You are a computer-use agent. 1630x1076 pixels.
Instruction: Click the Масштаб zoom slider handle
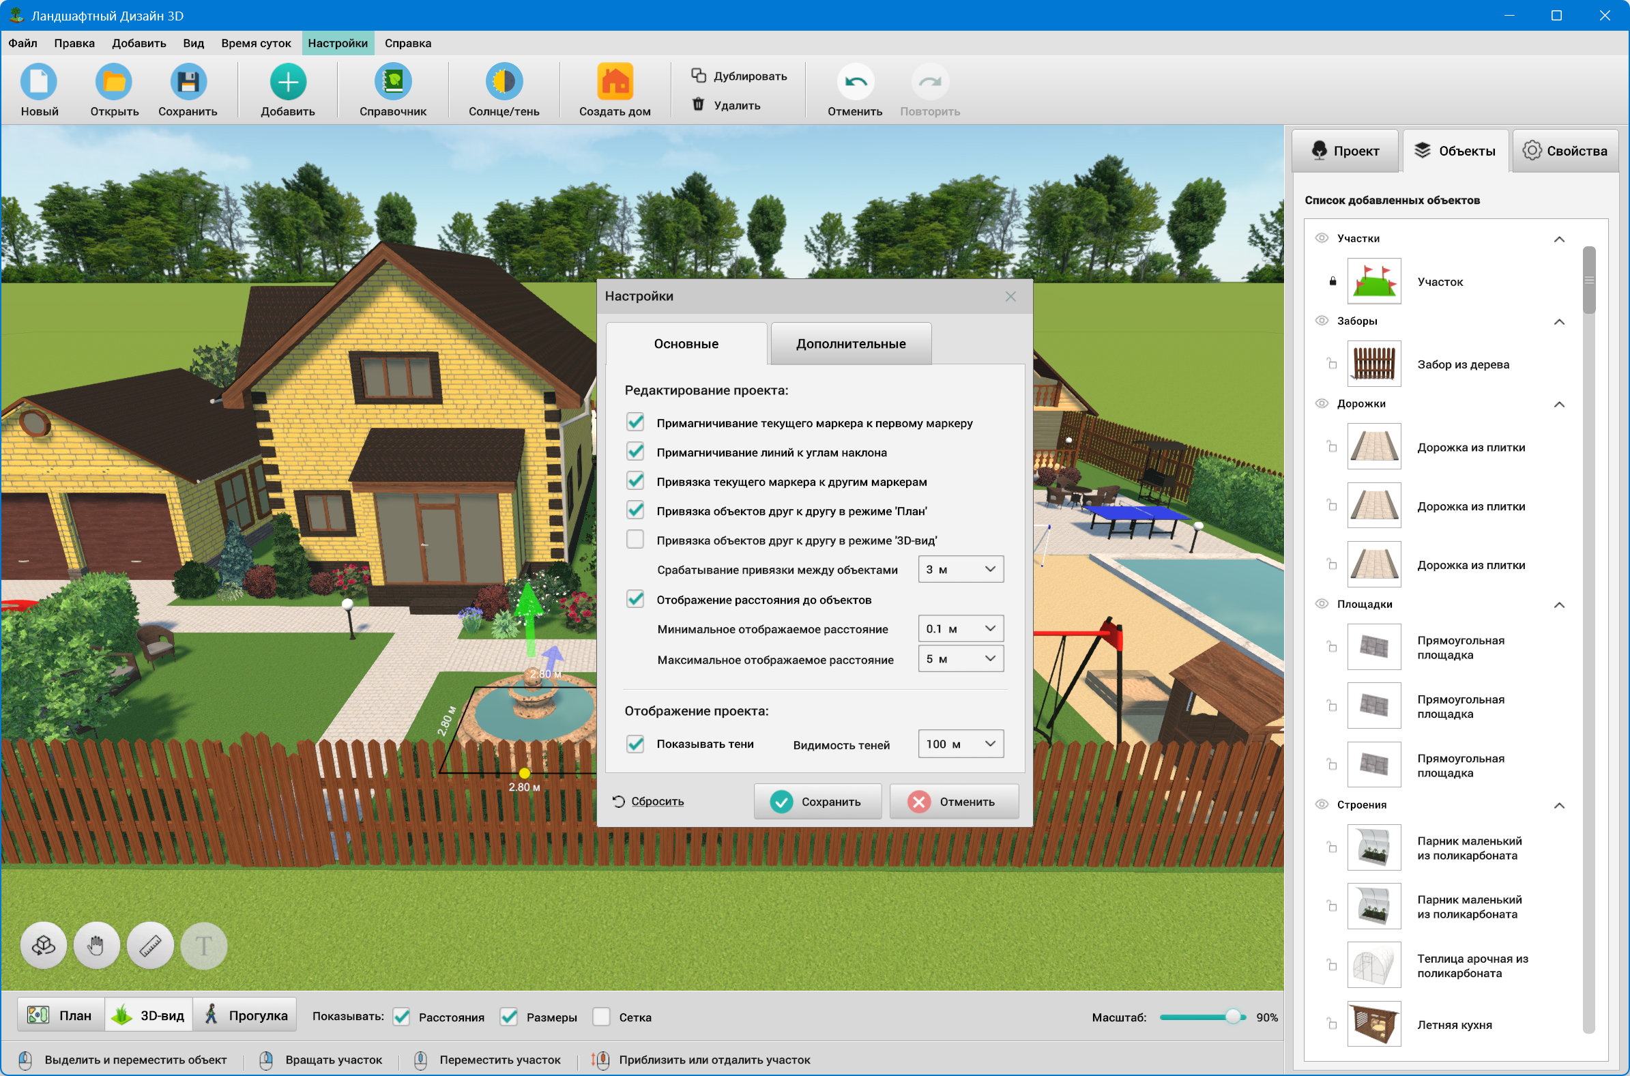click(x=1233, y=1017)
